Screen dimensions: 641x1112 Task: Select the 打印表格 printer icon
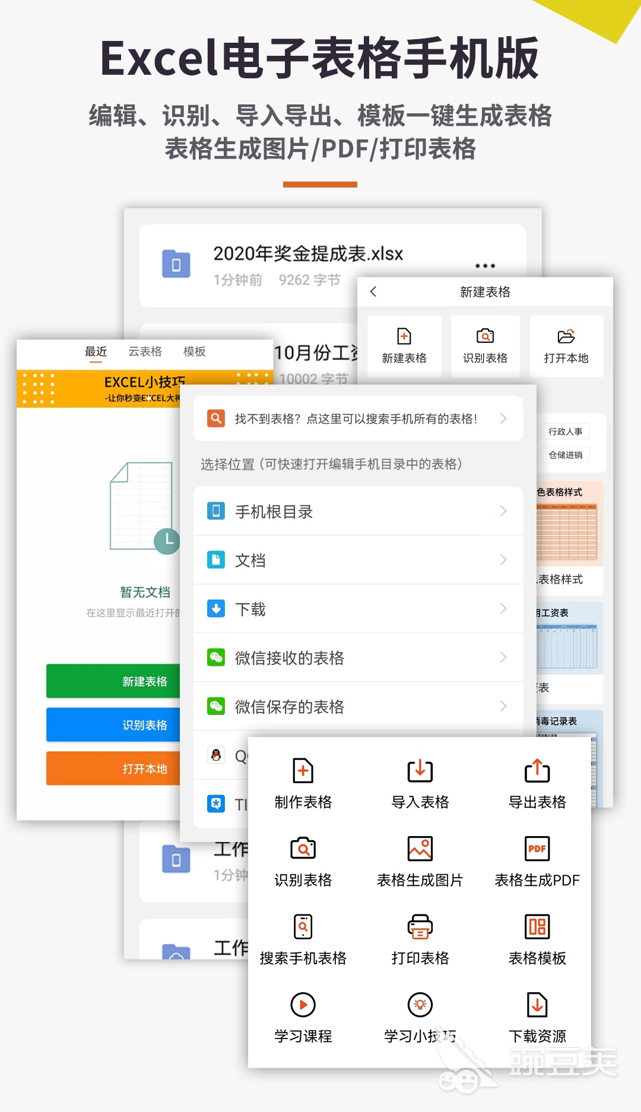click(x=420, y=926)
